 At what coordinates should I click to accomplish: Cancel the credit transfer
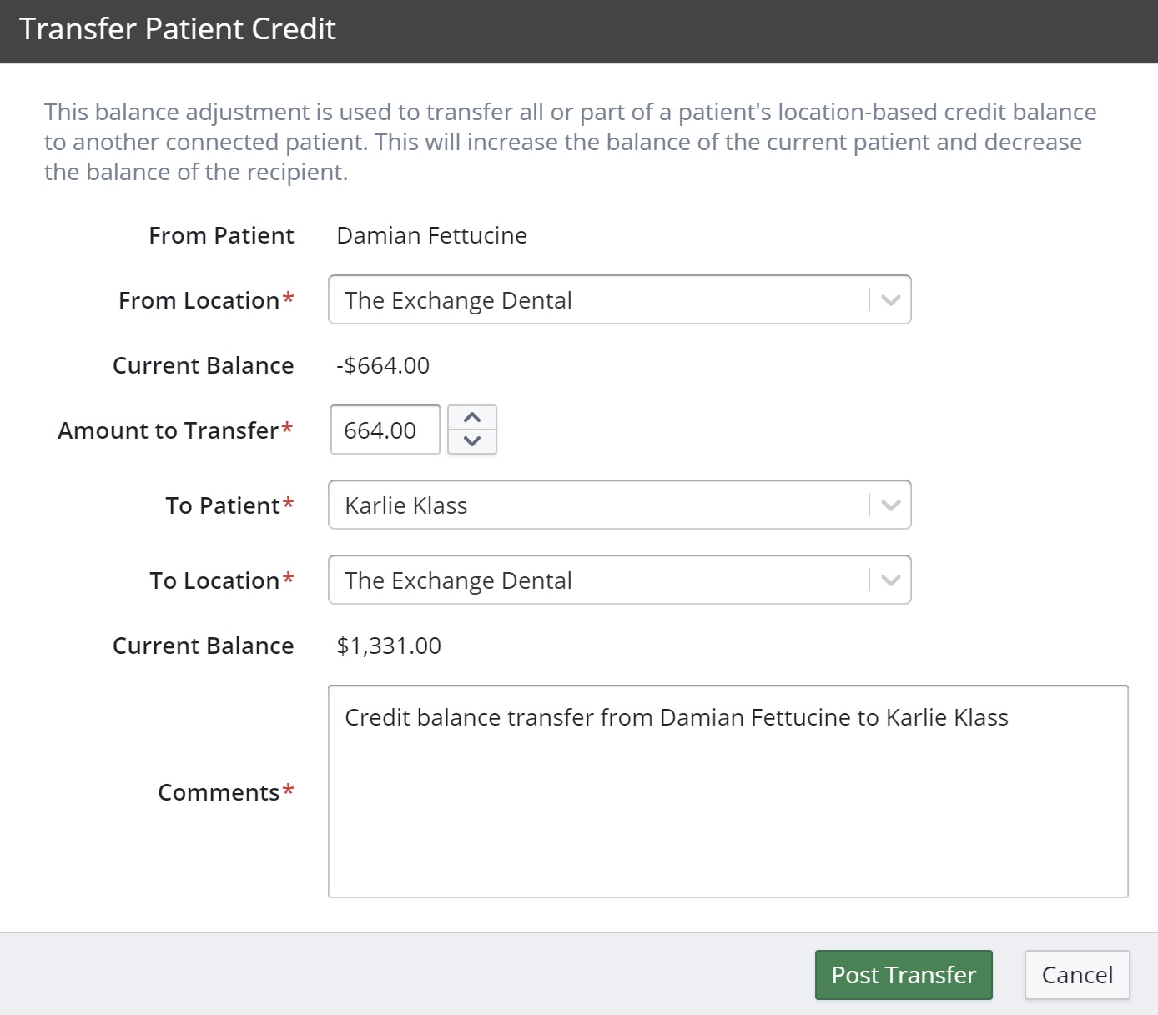1076,974
